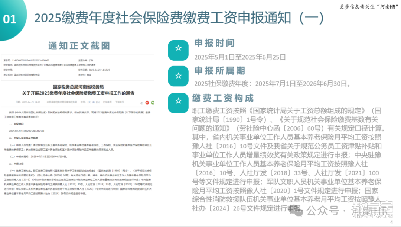Click the star icon beside 申报时间

point(178,50)
